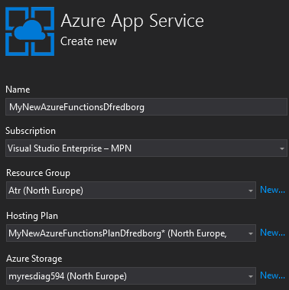Open the Subscription dropdown

click(x=146, y=148)
